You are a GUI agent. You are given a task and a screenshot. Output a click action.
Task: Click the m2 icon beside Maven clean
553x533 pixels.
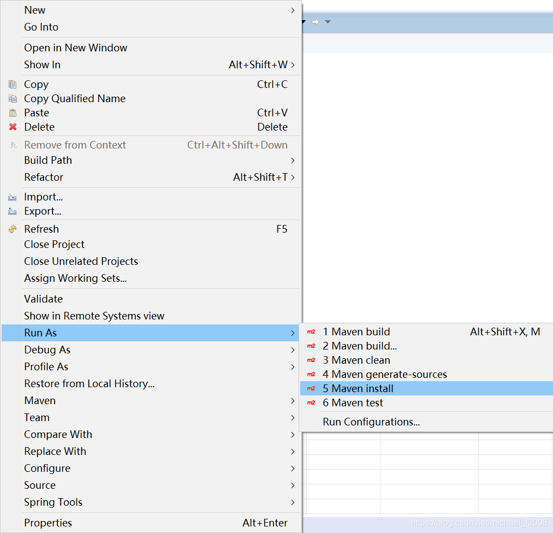click(311, 360)
